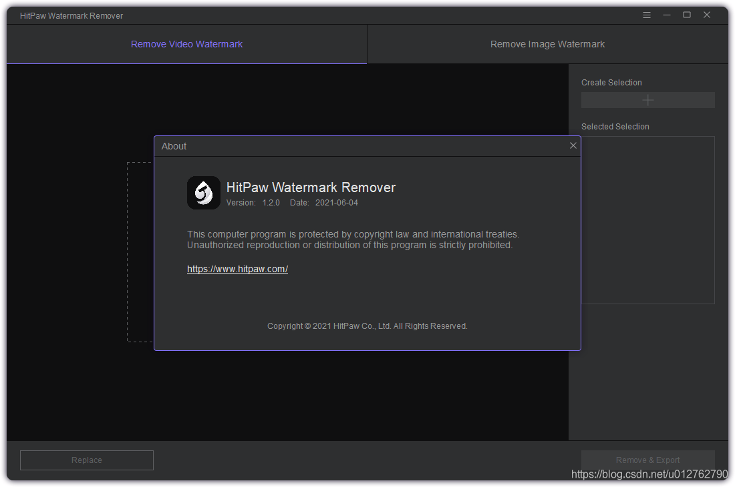This screenshot has height=487, width=735.
Task: Click the Replace button
Action: tap(87, 460)
